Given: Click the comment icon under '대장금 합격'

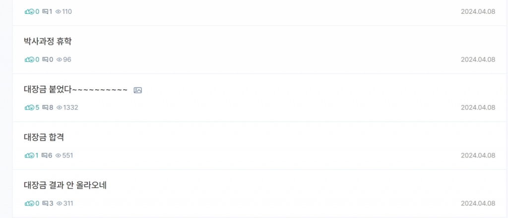Looking at the screenshot, I should [45, 156].
